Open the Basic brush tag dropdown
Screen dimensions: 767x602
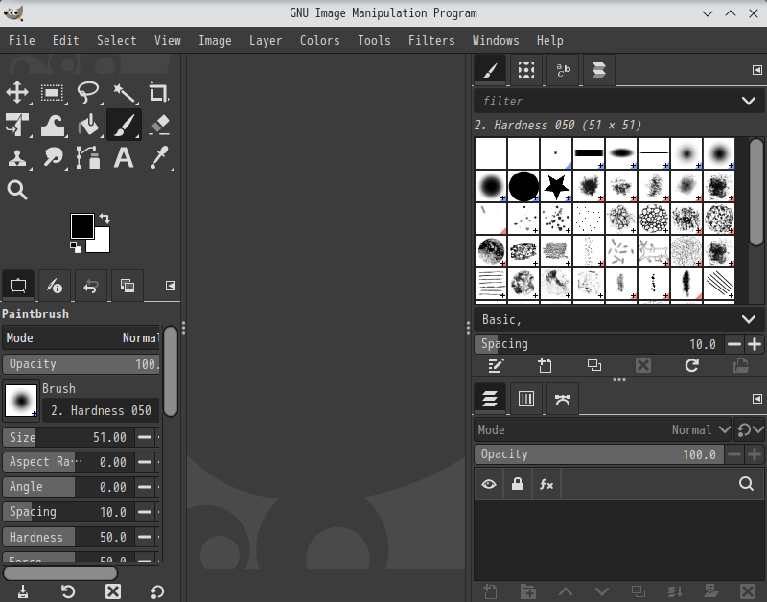tap(749, 319)
